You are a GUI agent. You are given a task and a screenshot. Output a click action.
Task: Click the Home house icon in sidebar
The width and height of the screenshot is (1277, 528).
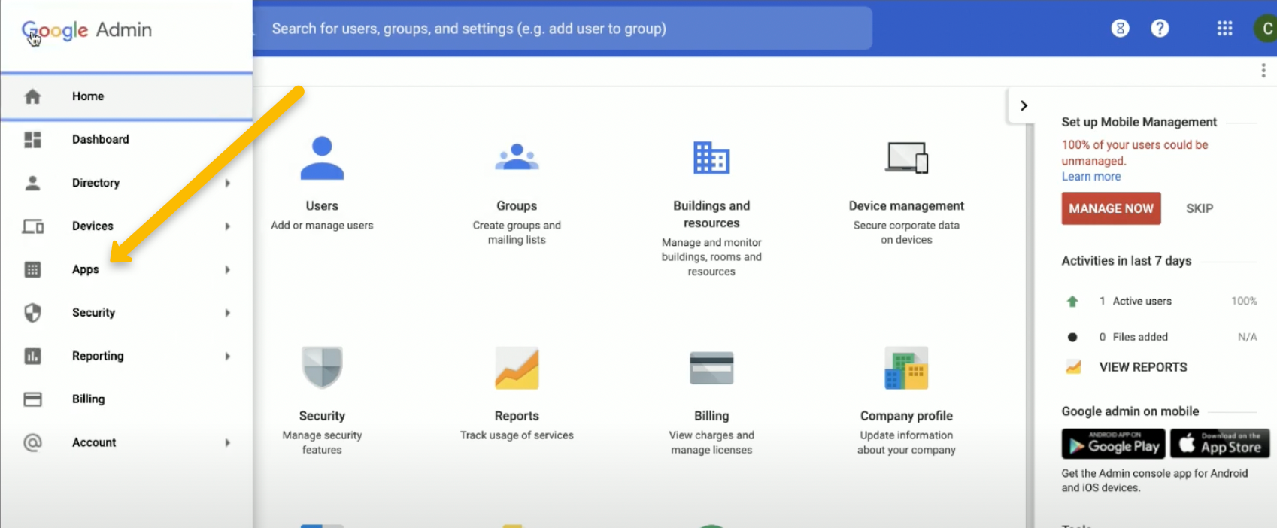pos(32,96)
